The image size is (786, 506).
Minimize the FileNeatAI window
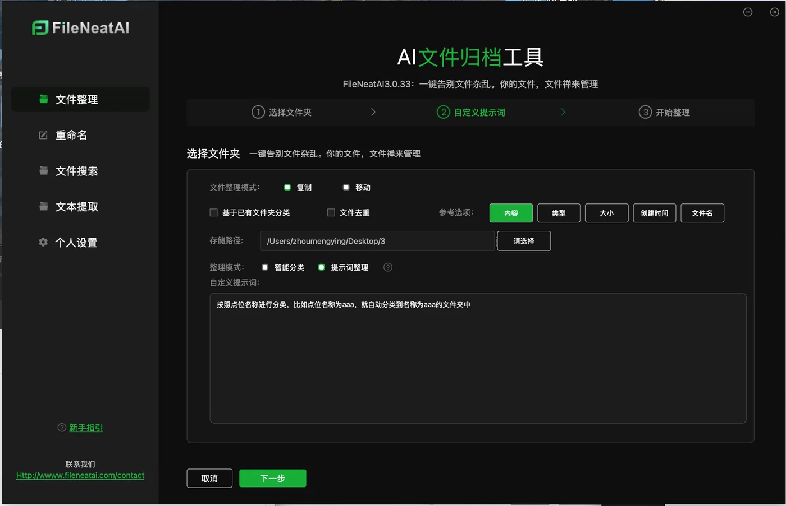pos(748,12)
